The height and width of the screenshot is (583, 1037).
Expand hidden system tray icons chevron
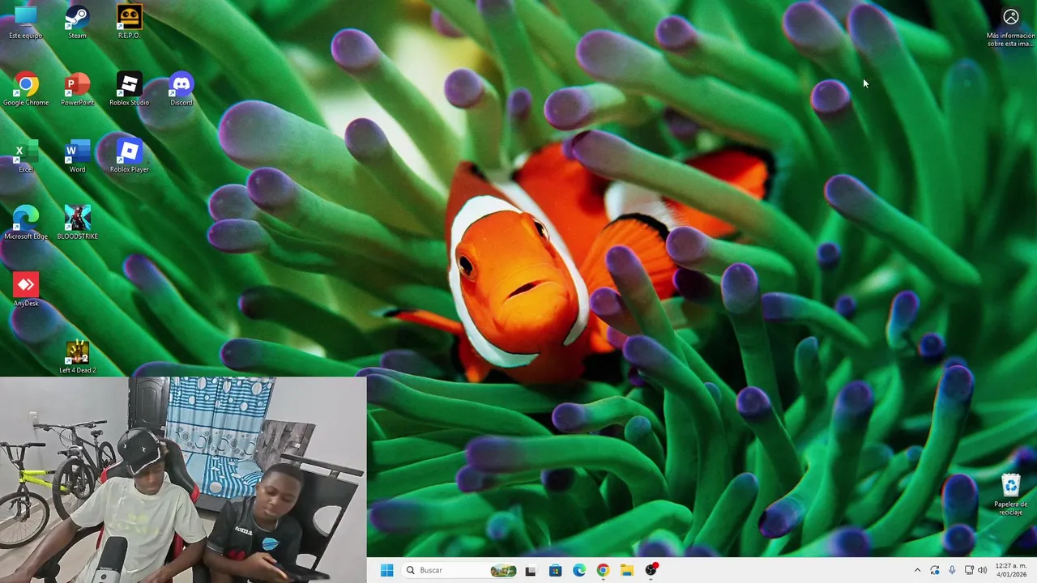coord(917,570)
